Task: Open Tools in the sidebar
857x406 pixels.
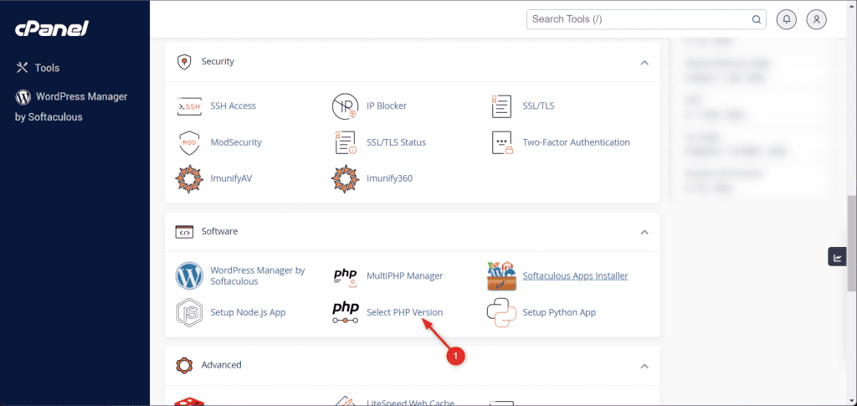Action: pyautogui.click(x=47, y=68)
